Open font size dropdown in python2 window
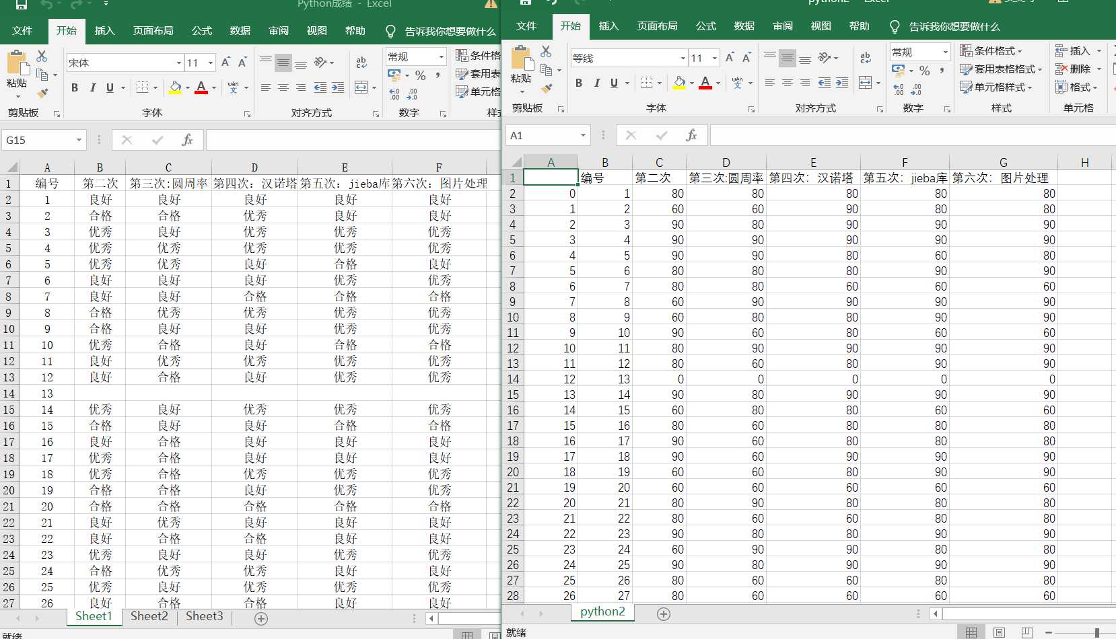The image size is (1116, 639). pos(715,58)
